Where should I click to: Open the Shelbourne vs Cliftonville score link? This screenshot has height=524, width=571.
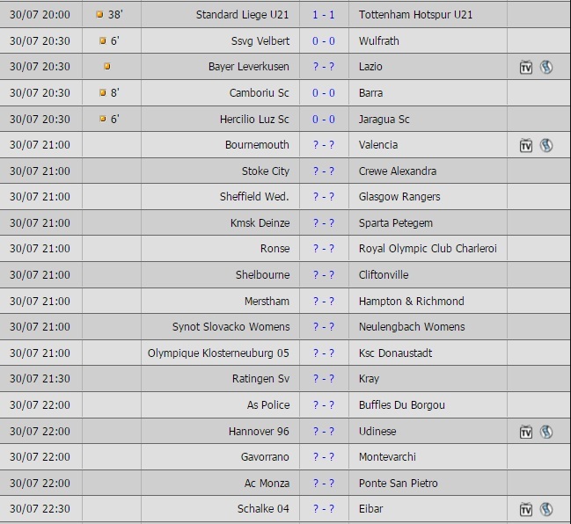[x=324, y=275]
